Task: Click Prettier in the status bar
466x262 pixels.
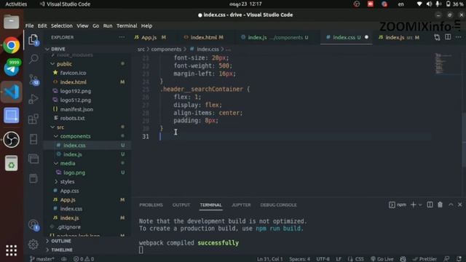Action: click(424, 259)
